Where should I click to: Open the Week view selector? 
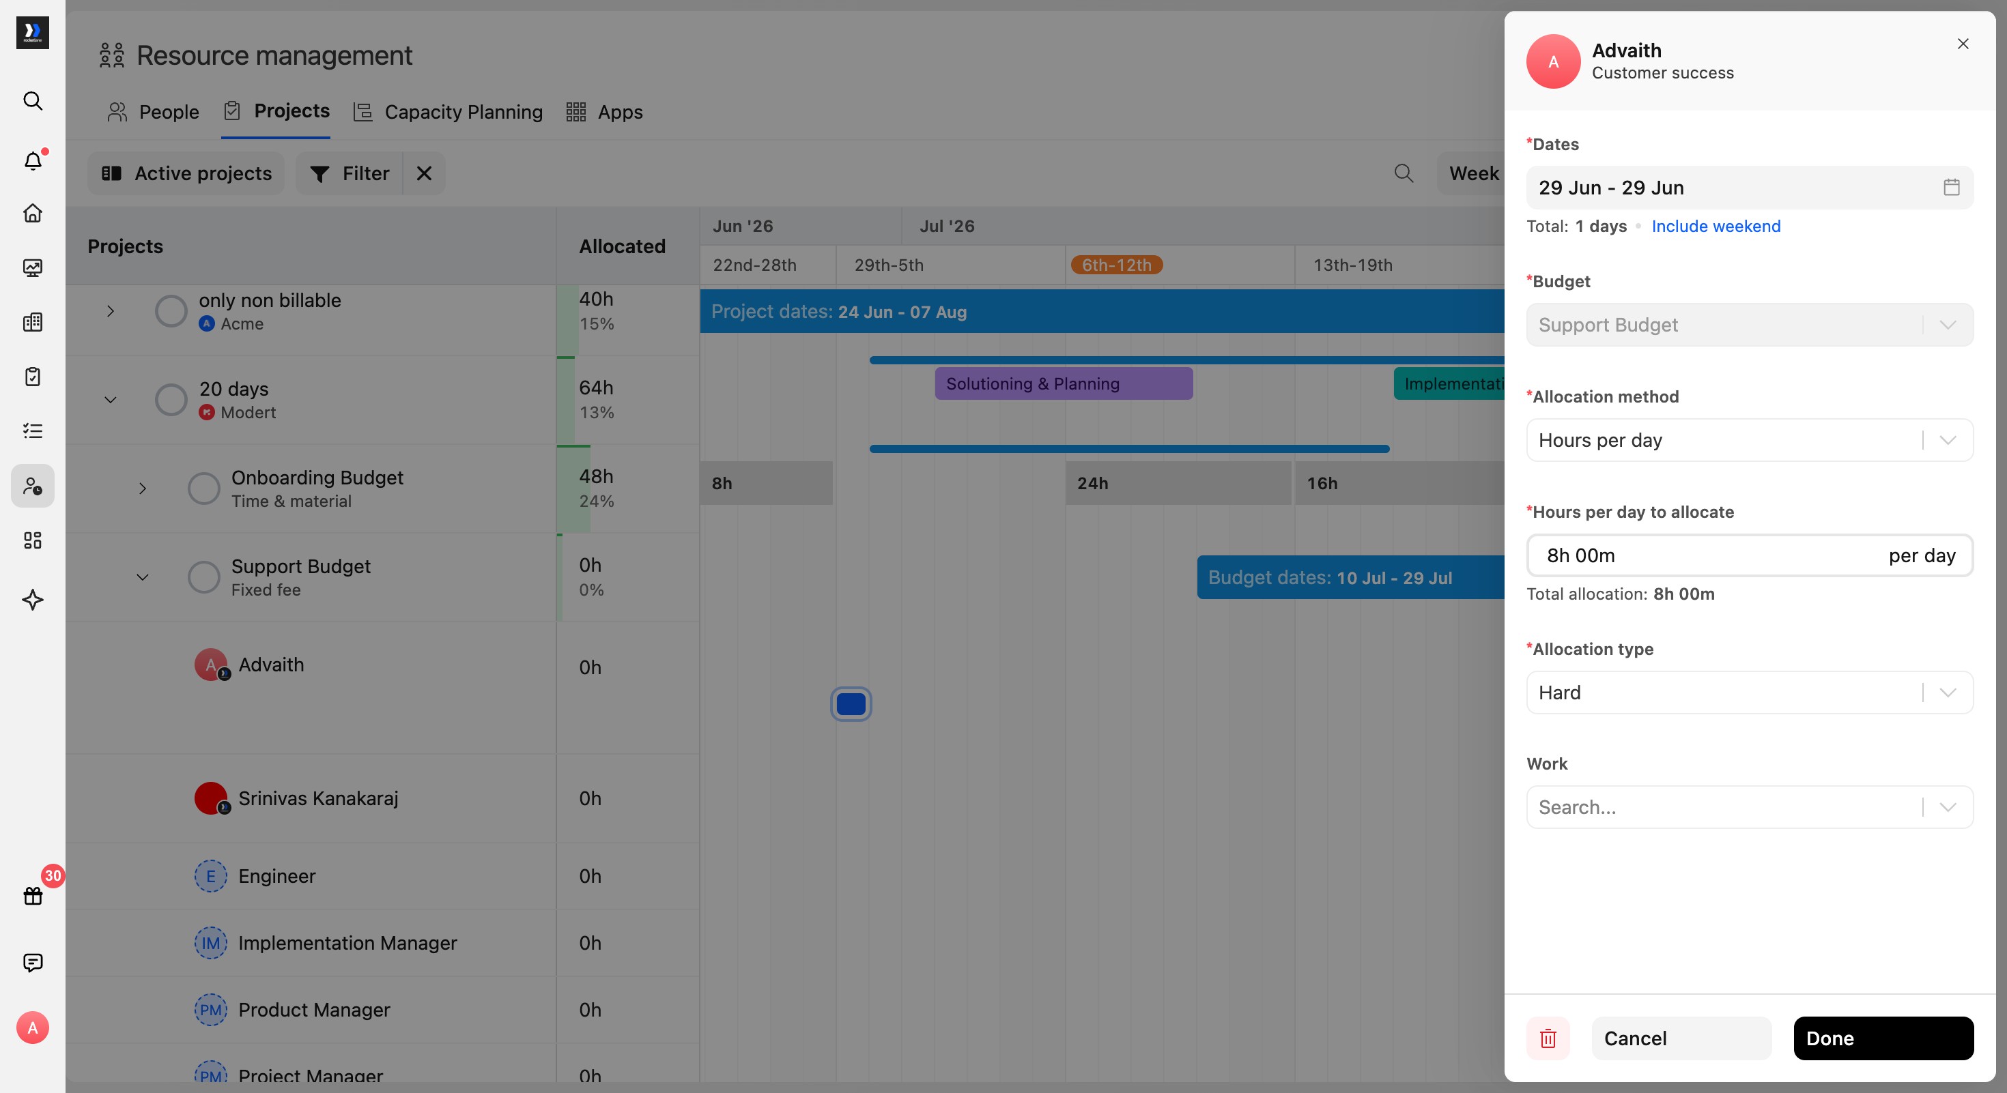[x=1472, y=173]
